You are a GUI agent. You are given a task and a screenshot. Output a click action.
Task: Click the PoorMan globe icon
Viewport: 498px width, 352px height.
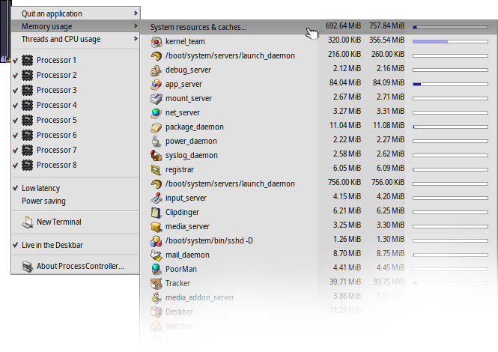[x=156, y=269]
